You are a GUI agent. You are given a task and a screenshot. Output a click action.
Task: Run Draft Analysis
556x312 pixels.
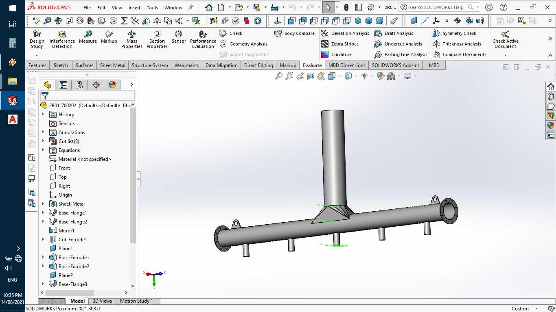tap(394, 33)
